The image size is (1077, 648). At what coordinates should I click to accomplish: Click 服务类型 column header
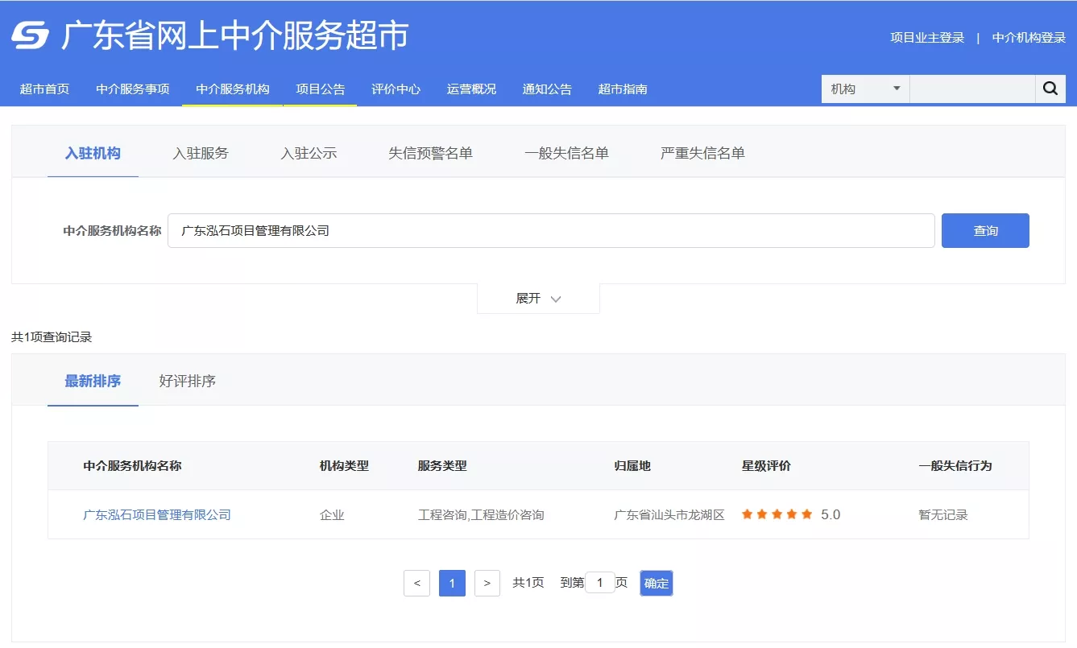[x=442, y=465]
